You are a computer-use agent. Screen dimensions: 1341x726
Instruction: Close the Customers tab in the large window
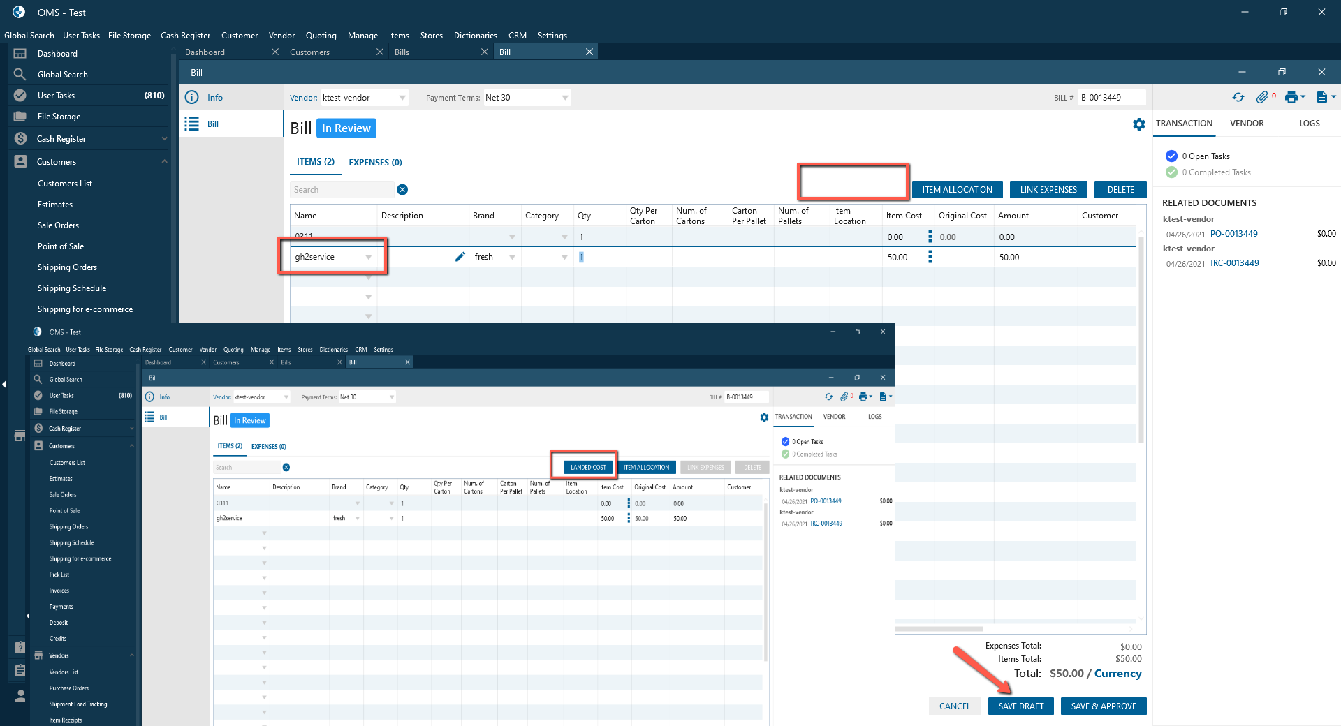point(380,52)
